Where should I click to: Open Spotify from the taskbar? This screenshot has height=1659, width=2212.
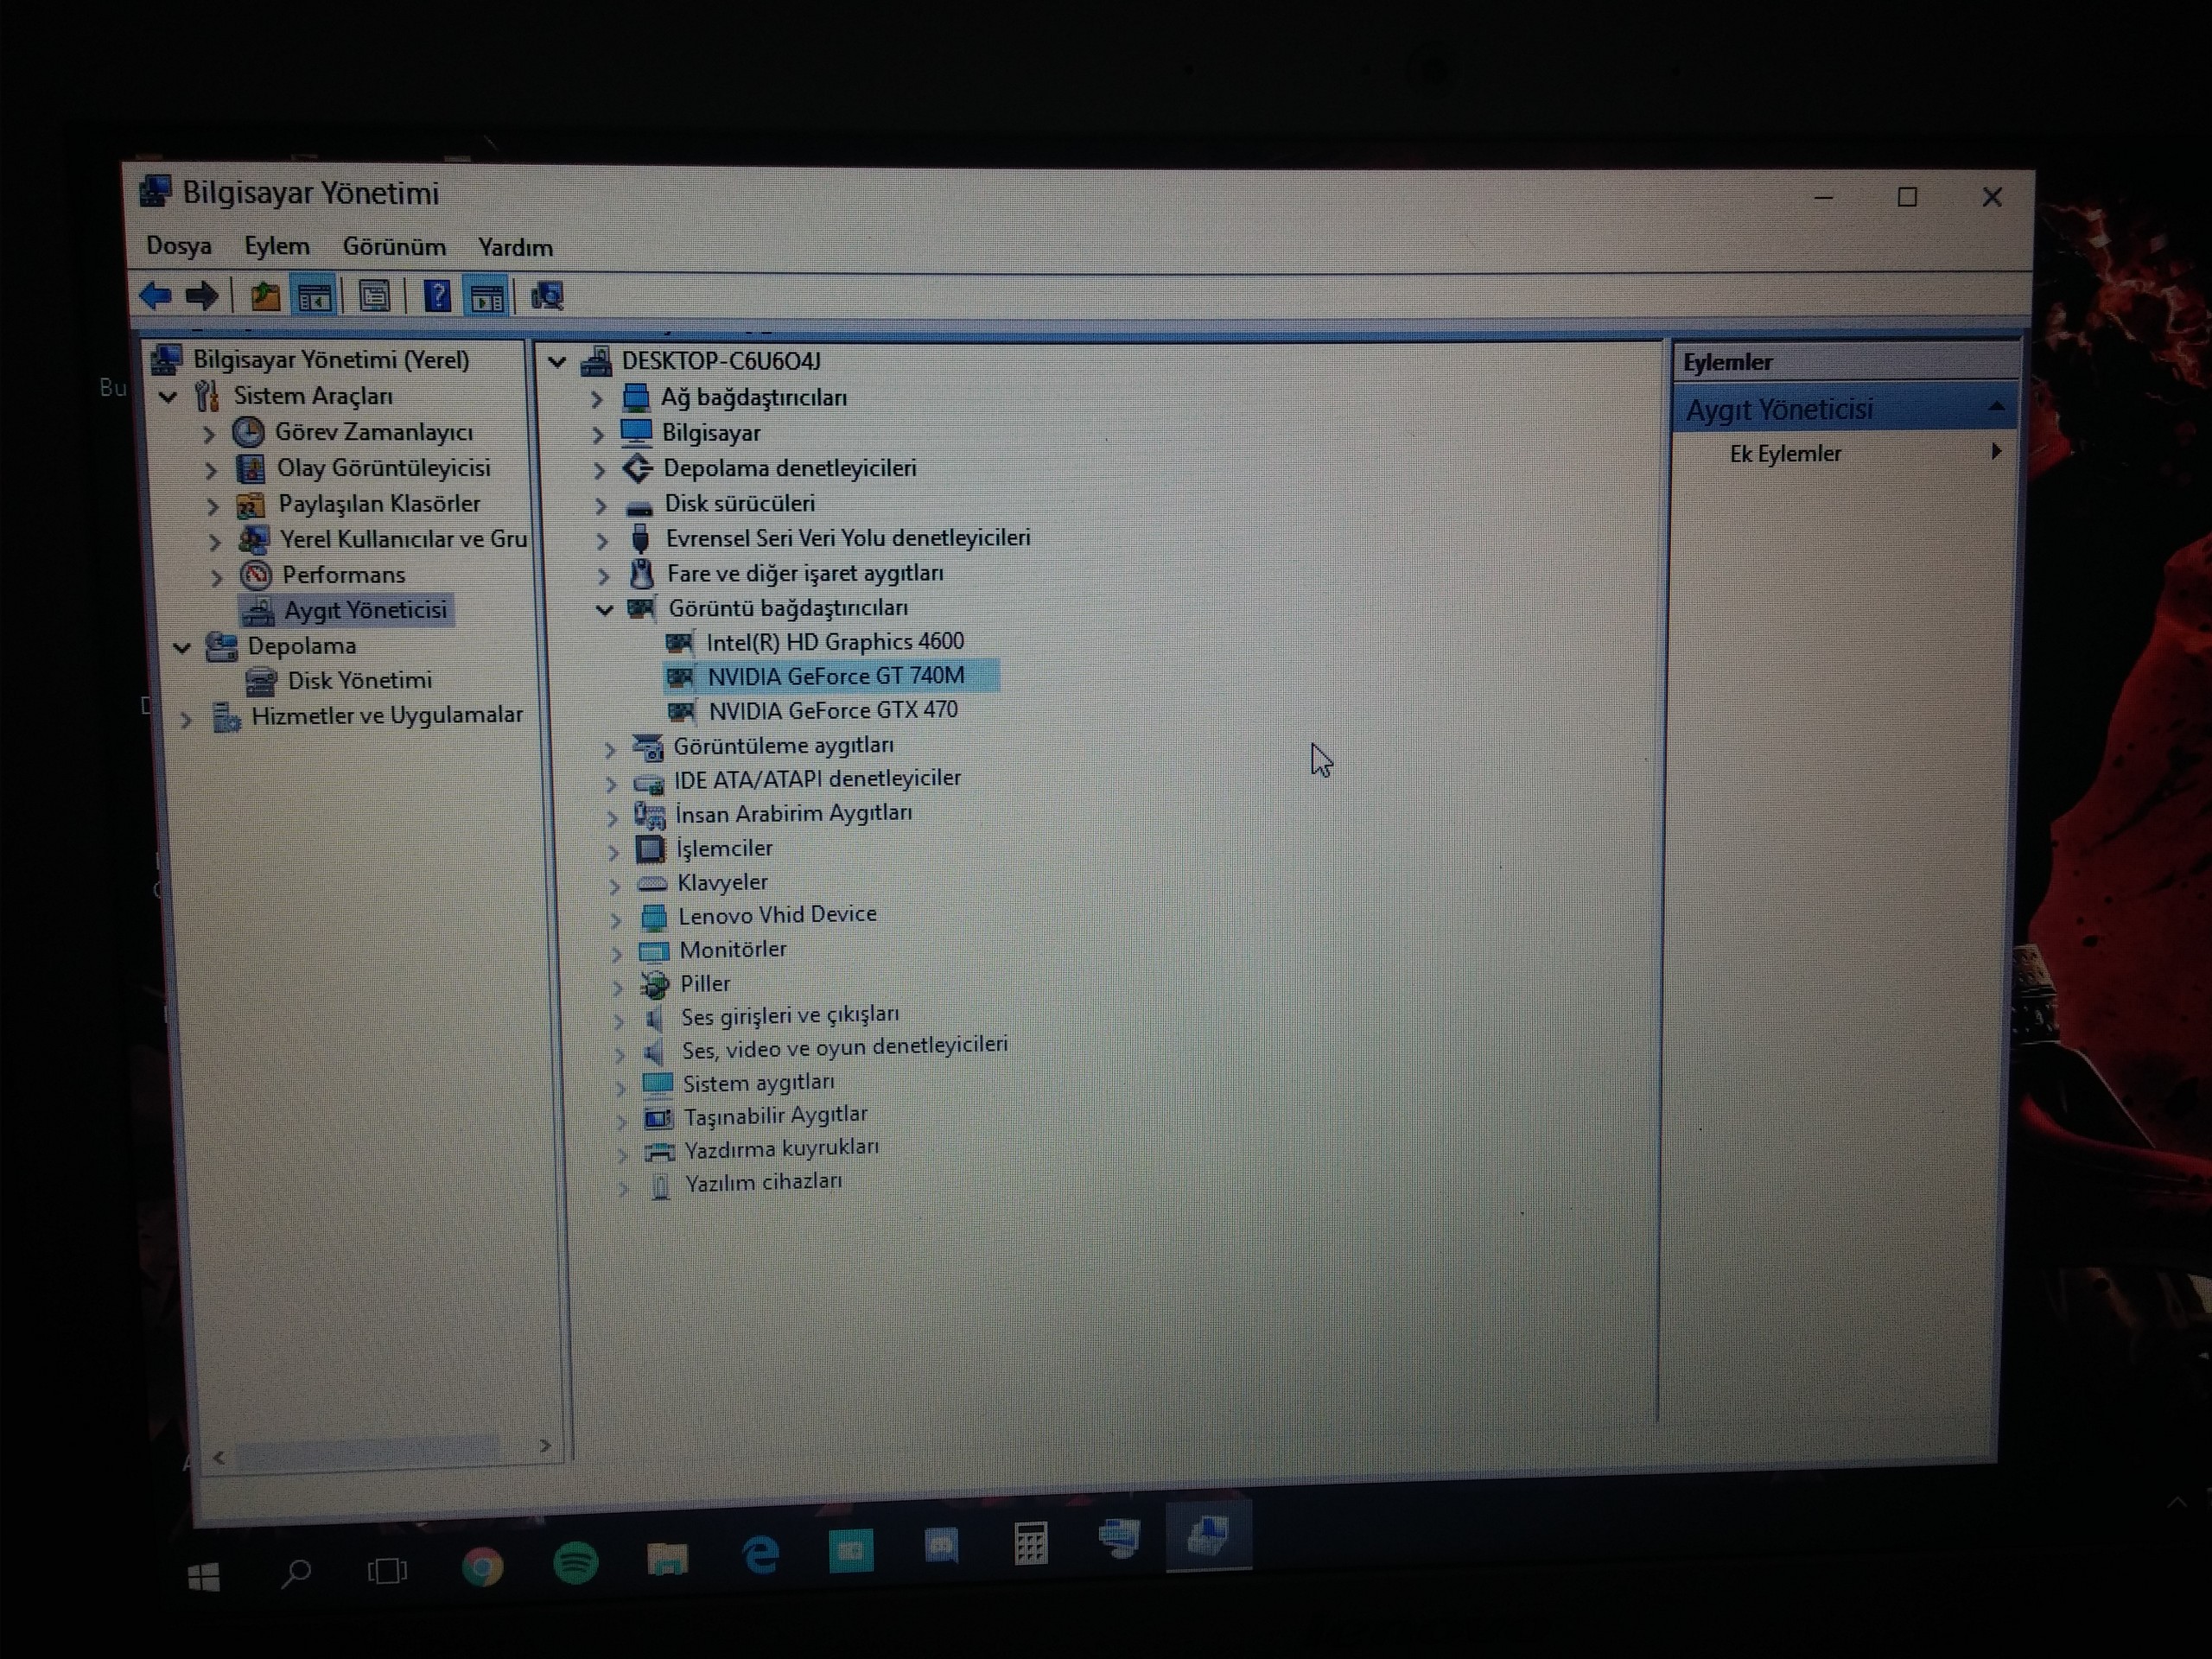tap(576, 1562)
